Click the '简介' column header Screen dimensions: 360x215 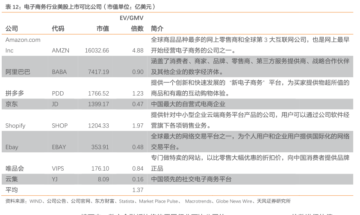click(157, 29)
